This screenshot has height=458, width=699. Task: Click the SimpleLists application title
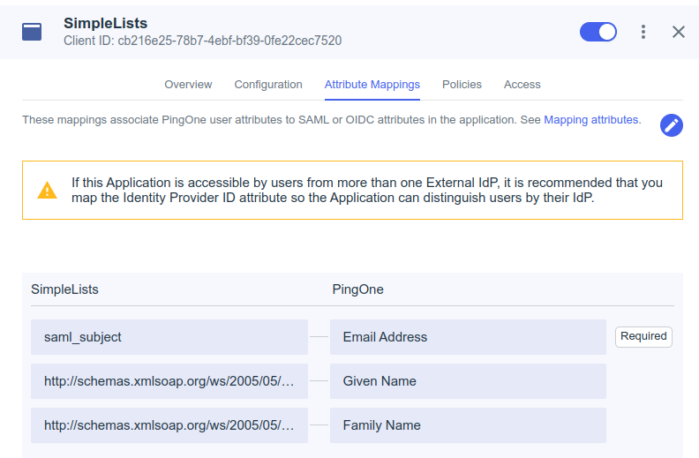[x=105, y=23]
